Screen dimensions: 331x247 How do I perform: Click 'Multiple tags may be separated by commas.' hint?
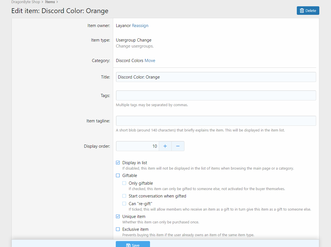(152, 105)
